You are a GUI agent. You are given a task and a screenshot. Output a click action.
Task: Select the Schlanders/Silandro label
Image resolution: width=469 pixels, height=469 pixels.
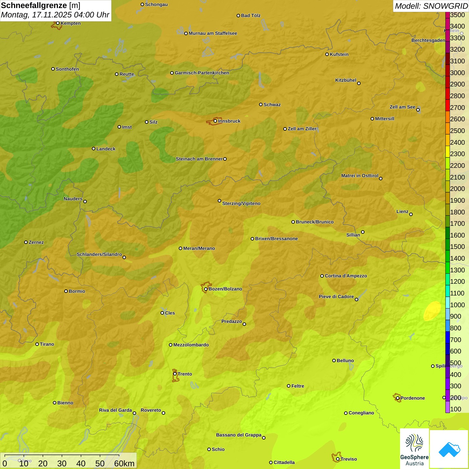[x=99, y=254]
